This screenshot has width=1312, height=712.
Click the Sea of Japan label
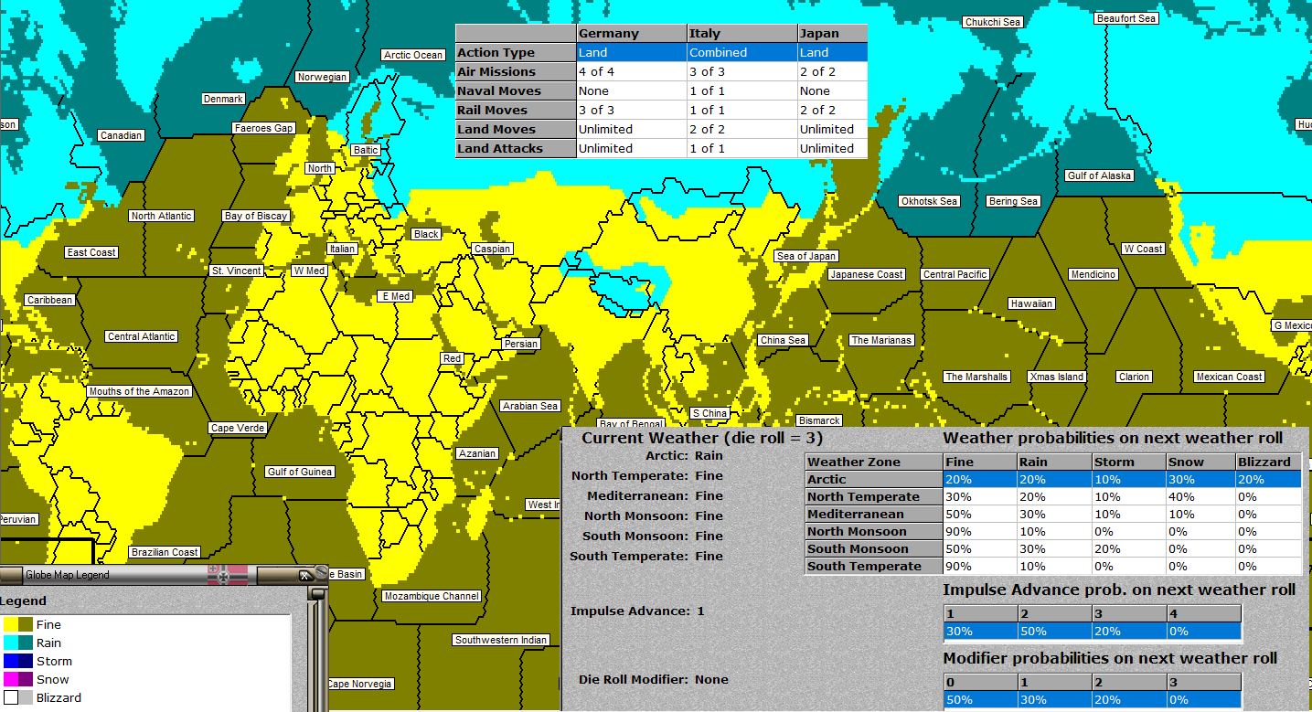[x=806, y=256]
